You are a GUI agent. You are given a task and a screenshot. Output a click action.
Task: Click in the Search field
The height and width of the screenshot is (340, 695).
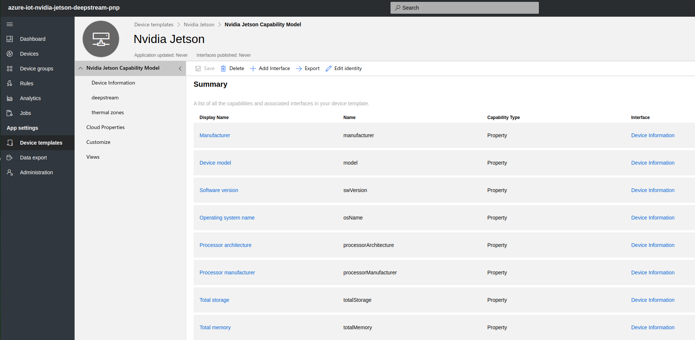[x=464, y=8]
